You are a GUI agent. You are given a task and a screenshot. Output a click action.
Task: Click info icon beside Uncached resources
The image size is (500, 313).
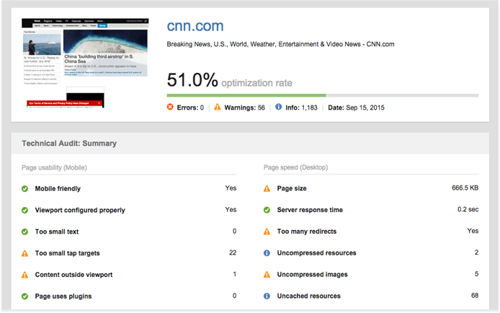(267, 296)
